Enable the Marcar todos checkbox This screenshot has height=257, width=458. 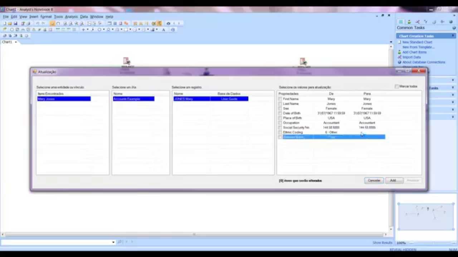[x=396, y=86]
